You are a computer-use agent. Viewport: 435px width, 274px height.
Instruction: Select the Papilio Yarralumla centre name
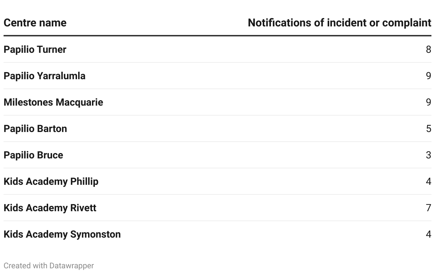[45, 76]
